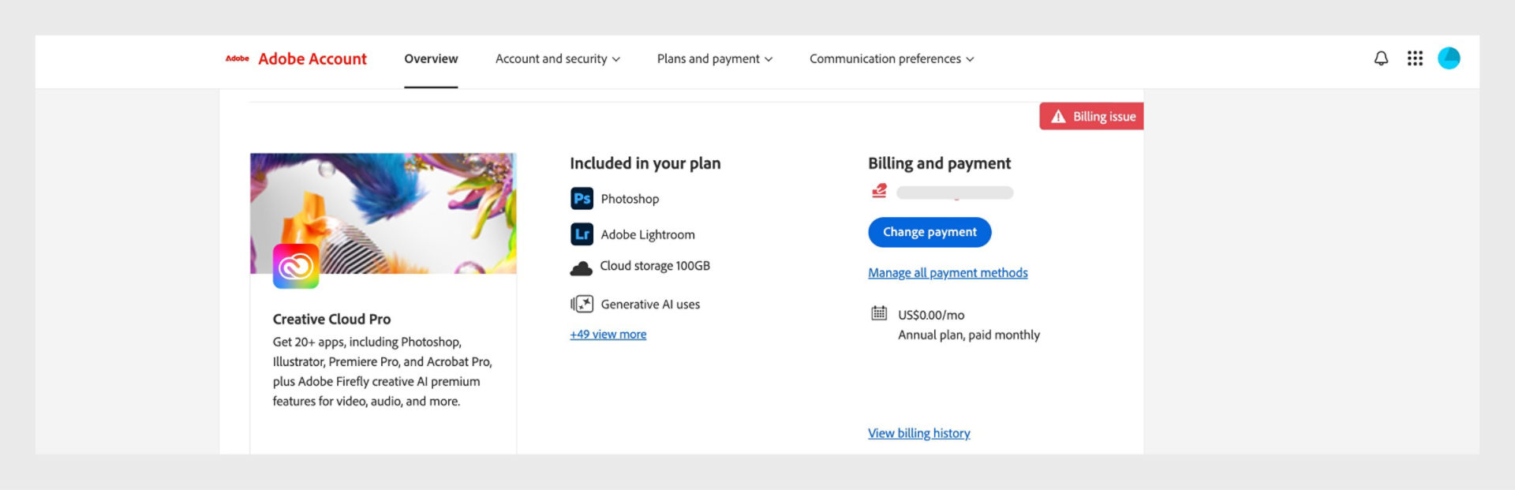Click the Creative Cloud Pro heading
The image size is (1515, 490).
pos(331,319)
